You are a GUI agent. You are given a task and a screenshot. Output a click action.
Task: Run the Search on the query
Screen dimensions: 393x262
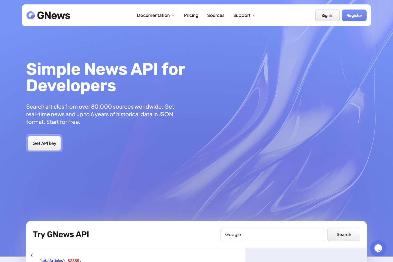pyautogui.click(x=344, y=234)
